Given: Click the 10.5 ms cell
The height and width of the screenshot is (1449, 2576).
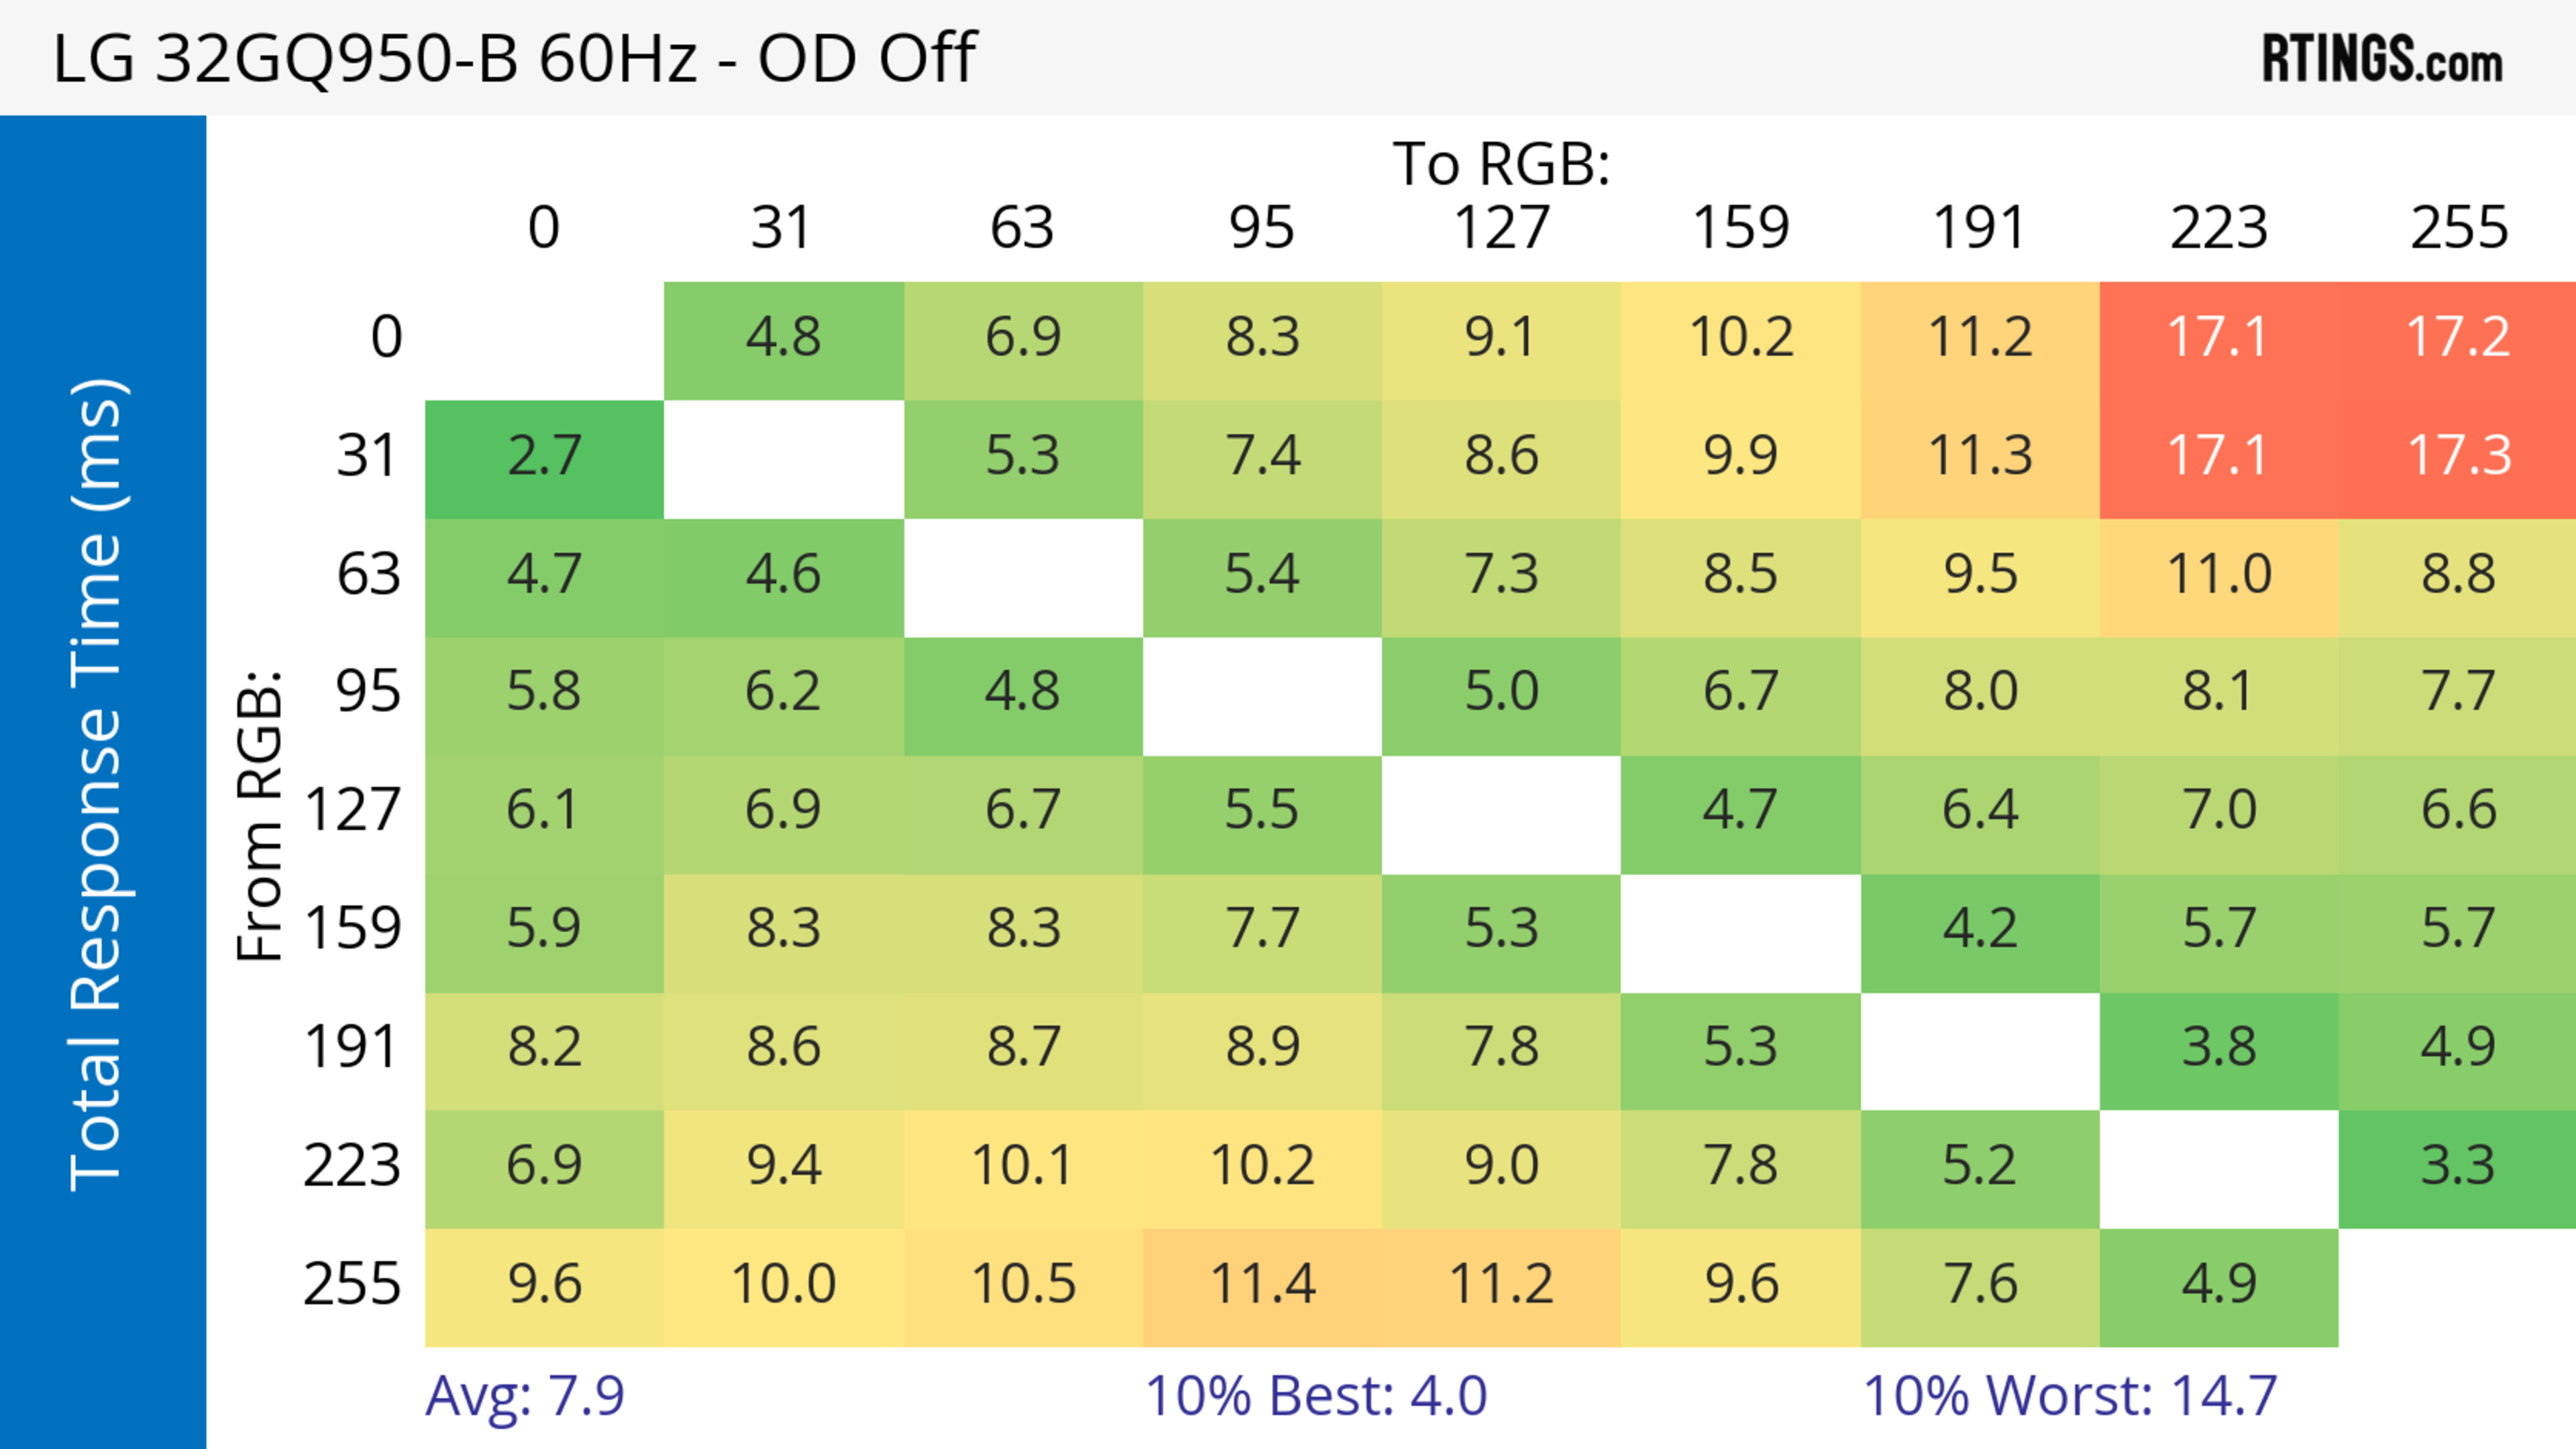Looking at the screenshot, I should (1023, 1285).
